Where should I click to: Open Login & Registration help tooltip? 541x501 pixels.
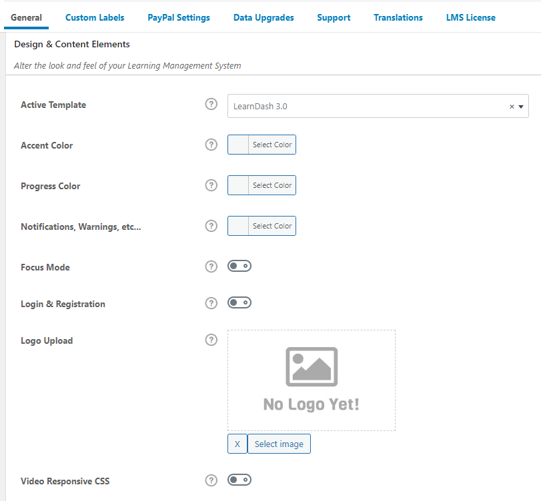[x=211, y=302]
